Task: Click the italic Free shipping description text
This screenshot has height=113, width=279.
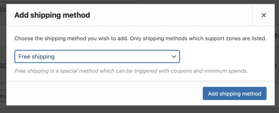Action: click(x=131, y=71)
